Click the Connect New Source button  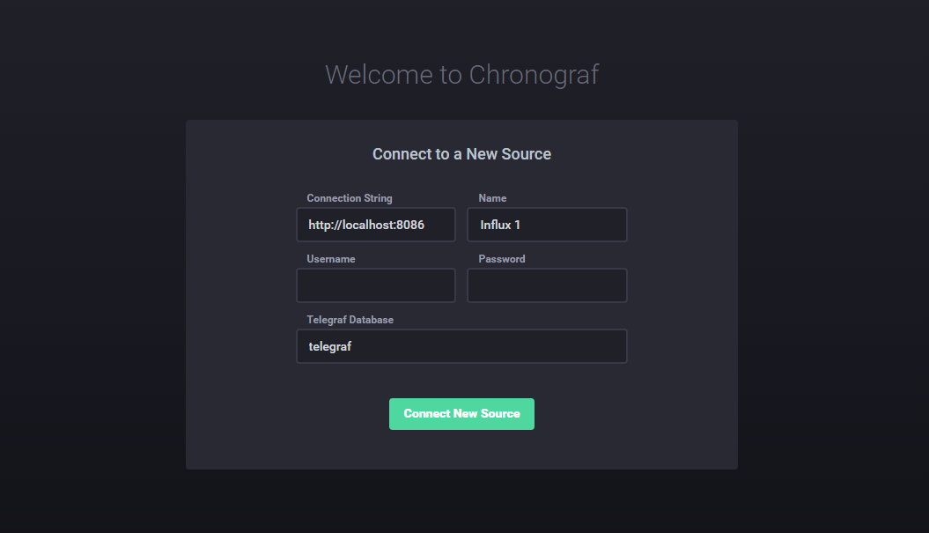click(461, 414)
